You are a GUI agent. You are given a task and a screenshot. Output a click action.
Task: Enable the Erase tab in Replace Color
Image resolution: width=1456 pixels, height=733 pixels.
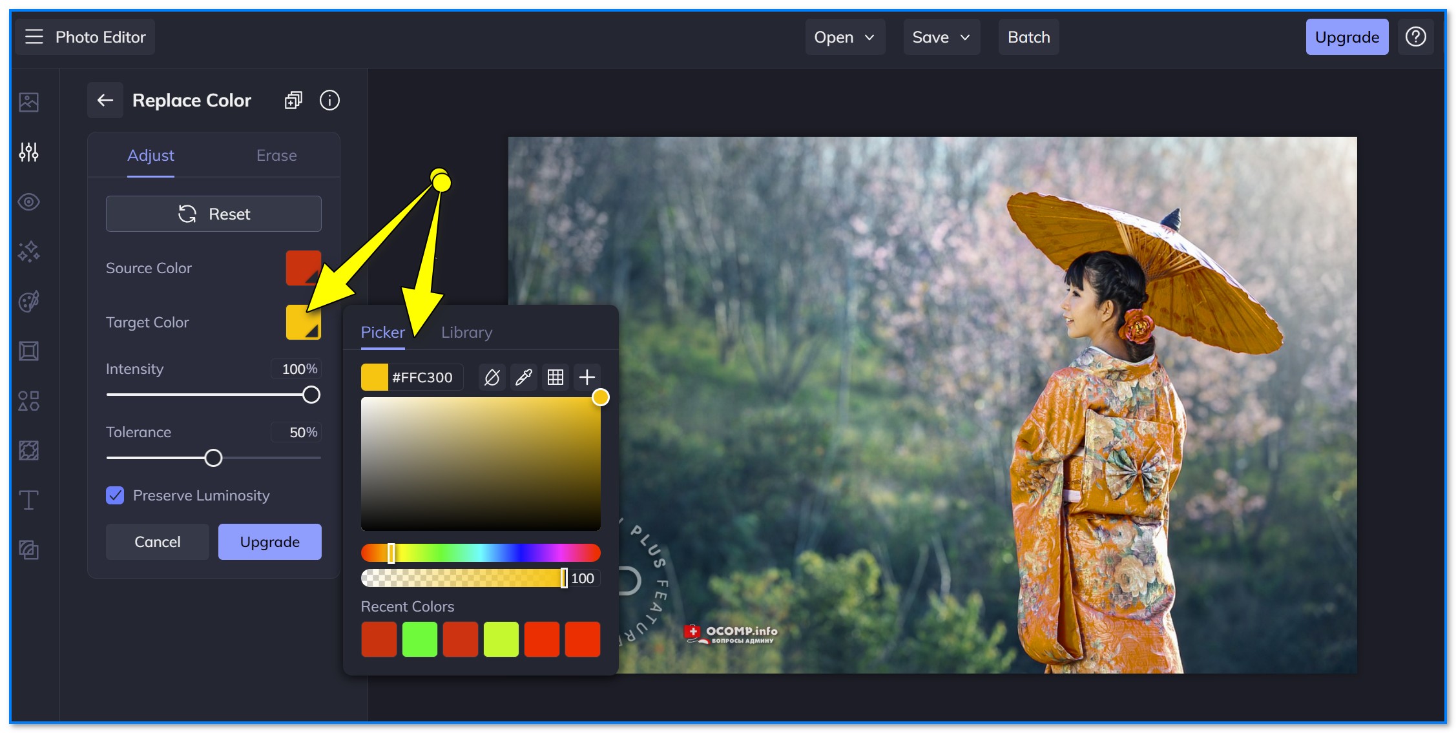275,155
